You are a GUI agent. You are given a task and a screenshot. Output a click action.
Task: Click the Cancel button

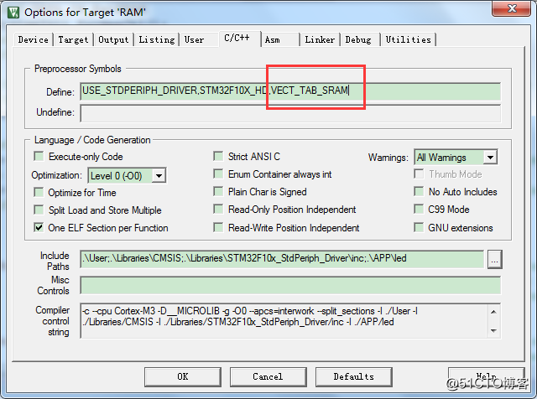pos(268,376)
